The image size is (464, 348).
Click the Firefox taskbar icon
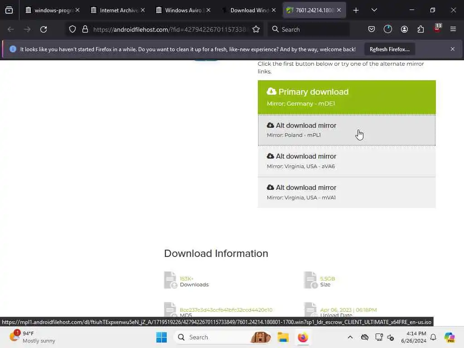pos(303,337)
